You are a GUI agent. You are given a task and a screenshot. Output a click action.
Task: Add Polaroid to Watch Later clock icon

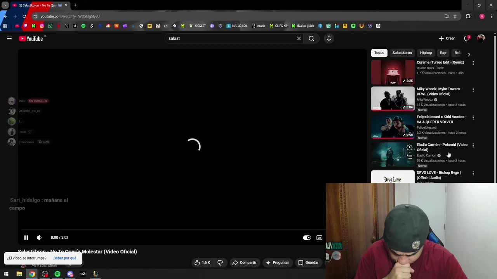click(x=409, y=148)
